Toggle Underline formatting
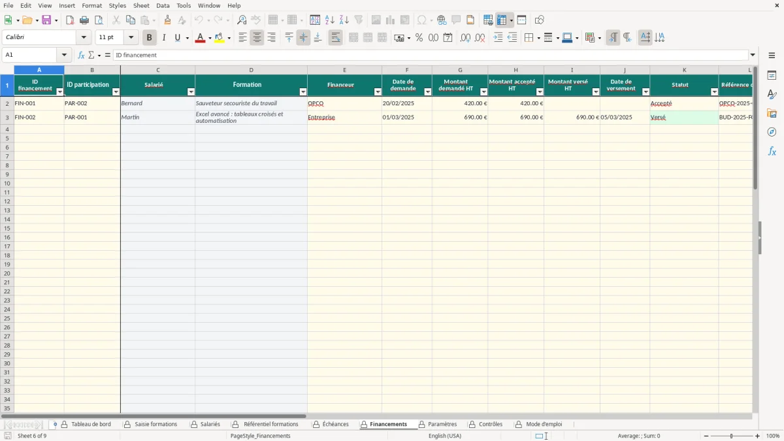The width and height of the screenshot is (784, 441). [x=177, y=38]
